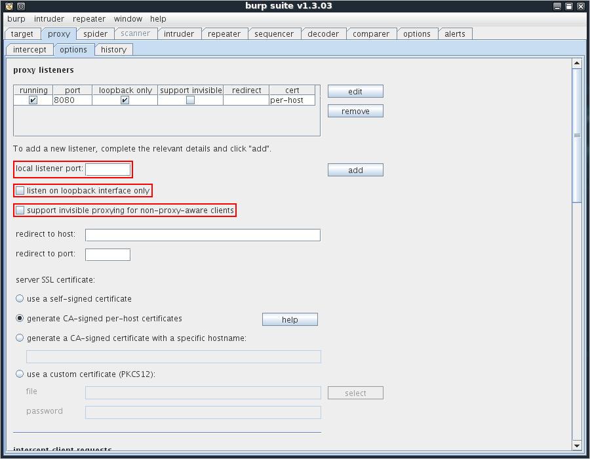Click the redirect to port field

click(x=108, y=254)
